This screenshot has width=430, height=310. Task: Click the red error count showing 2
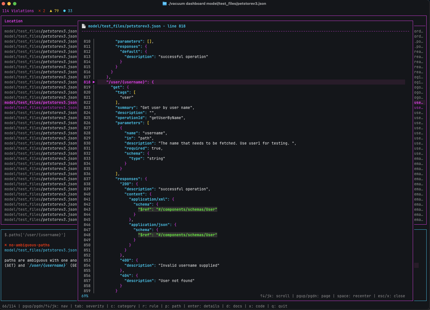coord(42,11)
